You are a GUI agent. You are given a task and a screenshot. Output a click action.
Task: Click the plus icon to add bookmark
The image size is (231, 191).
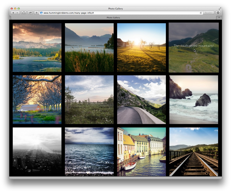pos(36,13)
